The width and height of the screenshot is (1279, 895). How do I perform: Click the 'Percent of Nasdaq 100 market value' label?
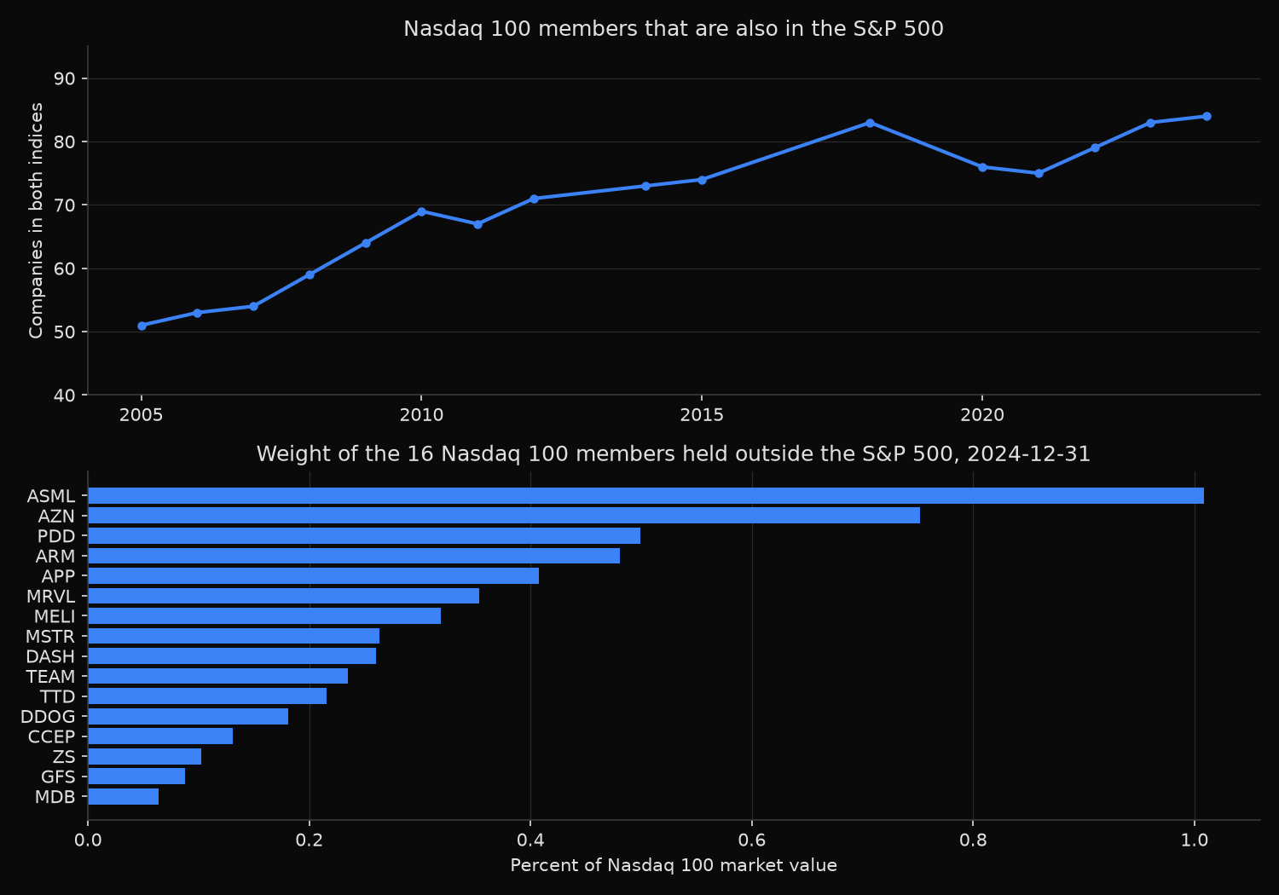click(x=674, y=865)
